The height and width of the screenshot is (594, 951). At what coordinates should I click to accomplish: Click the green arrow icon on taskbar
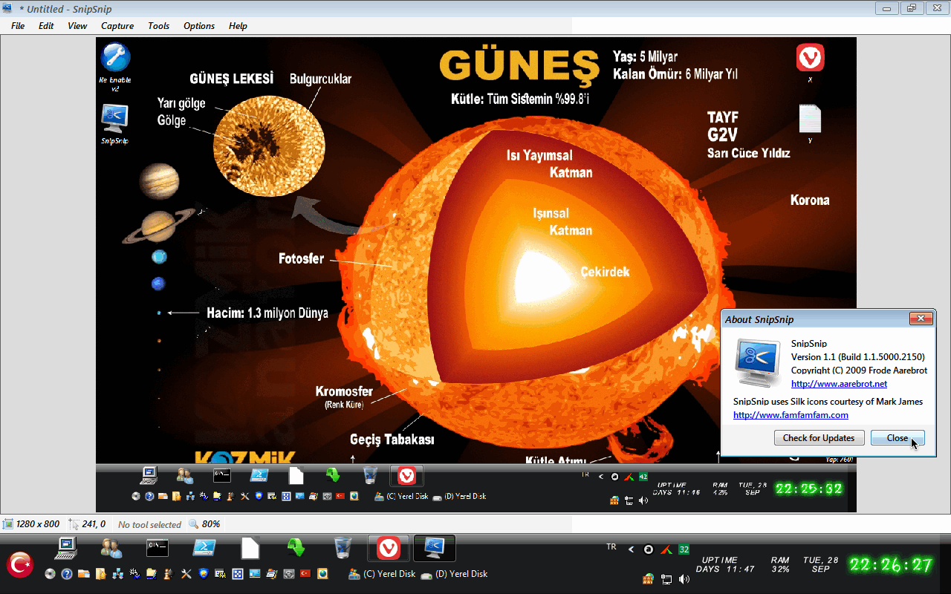pos(296,548)
